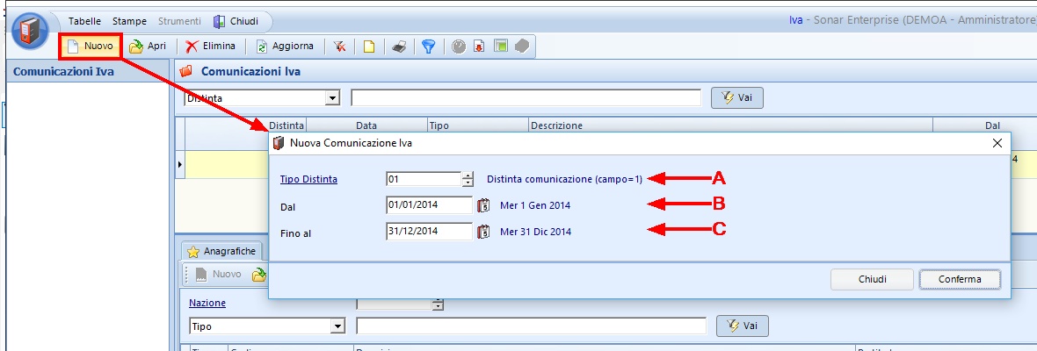Click the yellow note icon in the toolbar
Viewport: 1037px width, 351px height.
click(x=369, y=47)
